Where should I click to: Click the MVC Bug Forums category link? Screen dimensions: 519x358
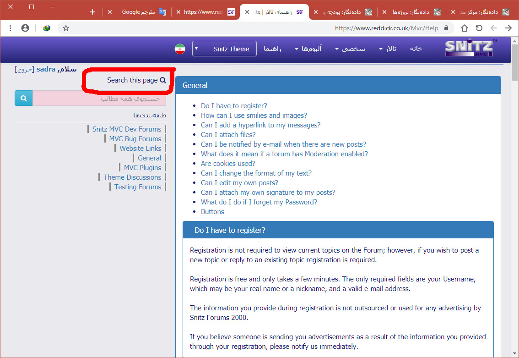click(x=135, y=139)
